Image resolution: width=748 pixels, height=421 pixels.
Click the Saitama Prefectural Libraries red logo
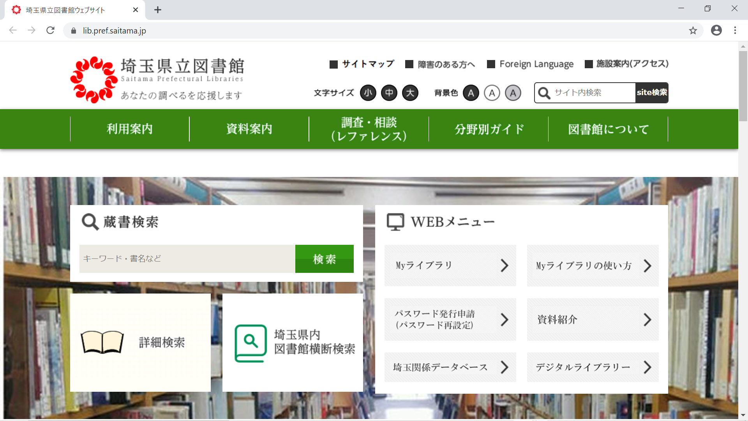pyautogui.click(x=94, y=80)
